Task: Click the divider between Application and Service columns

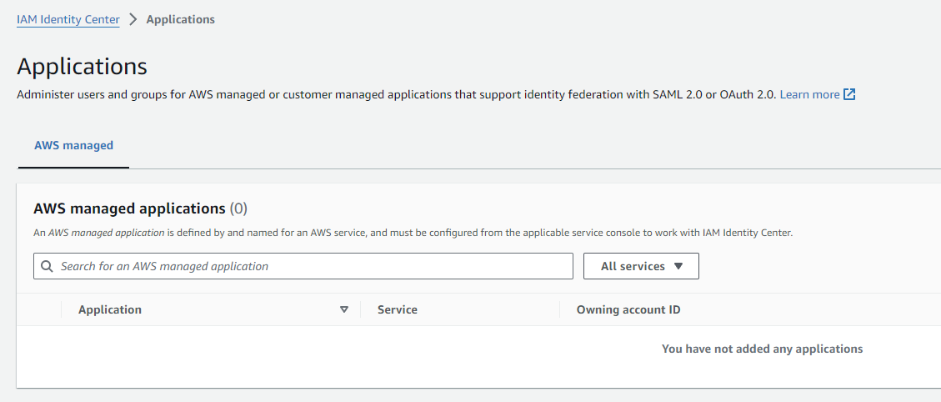Action: (360, 309)
